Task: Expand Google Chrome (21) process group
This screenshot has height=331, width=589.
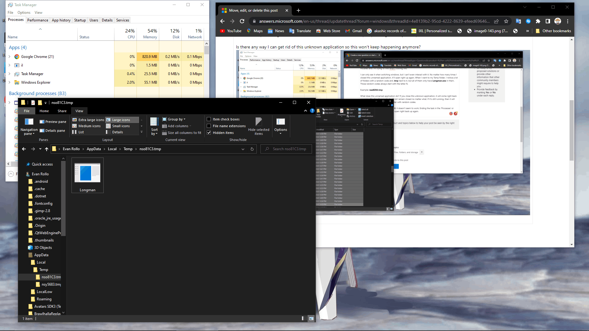Action: (x=10, y=57)
